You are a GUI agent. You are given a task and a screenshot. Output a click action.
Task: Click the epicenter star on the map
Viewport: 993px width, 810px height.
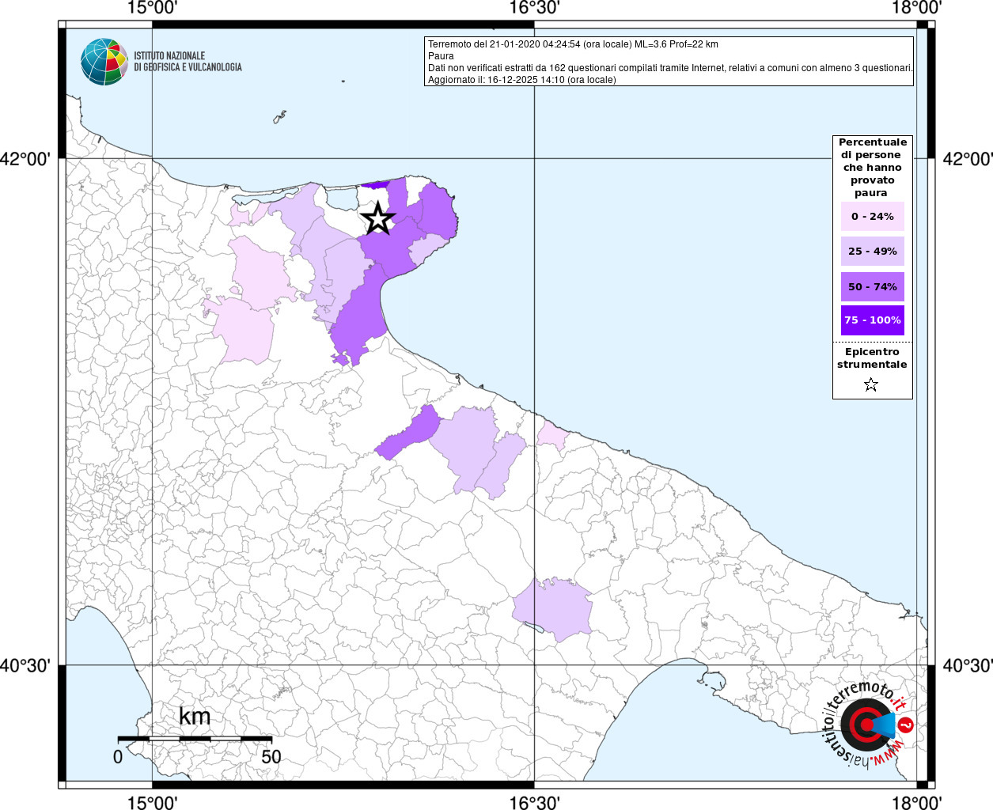(378, 218)
